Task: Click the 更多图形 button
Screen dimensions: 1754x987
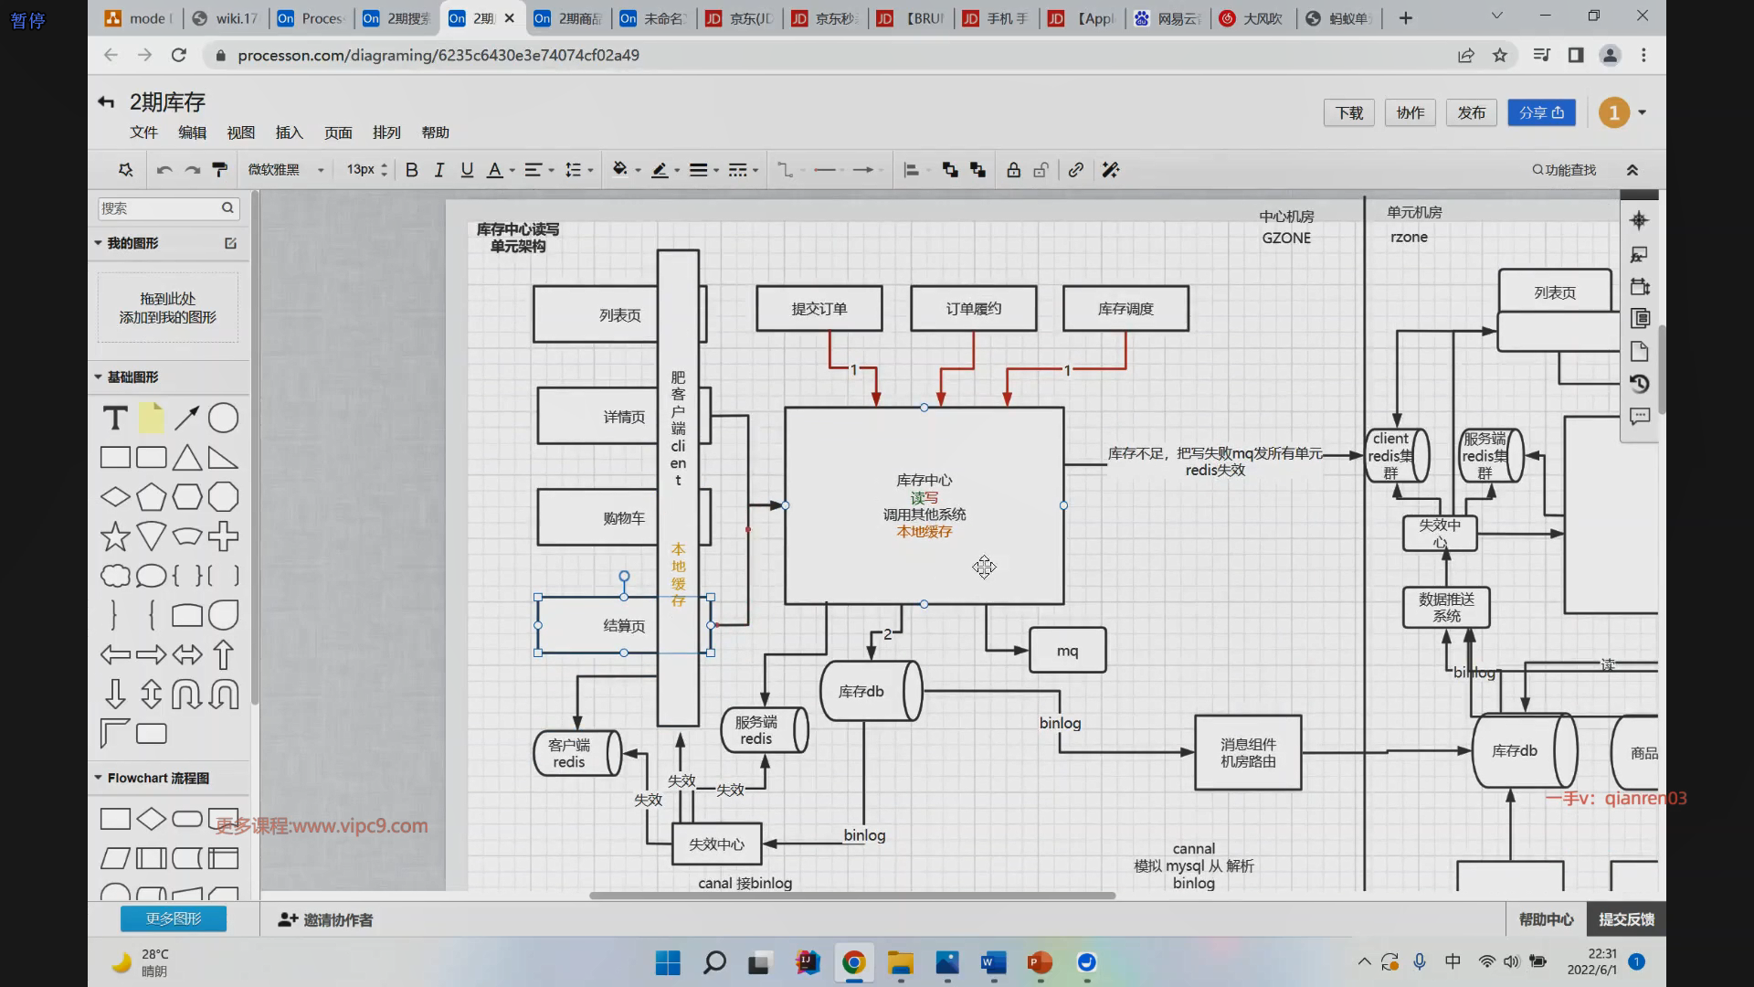Action: click(x=174, y=918)
